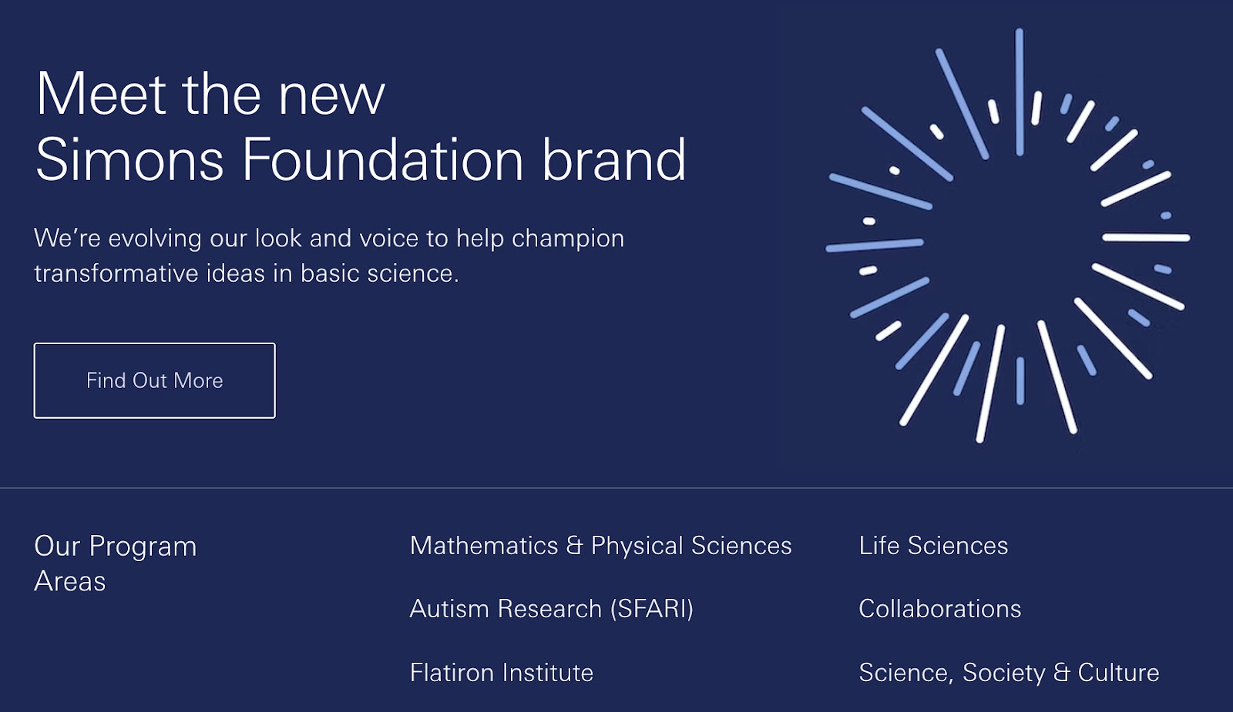
Task: Click the ampersand in Science, Society & Culture
Action: coord(1062,672)
